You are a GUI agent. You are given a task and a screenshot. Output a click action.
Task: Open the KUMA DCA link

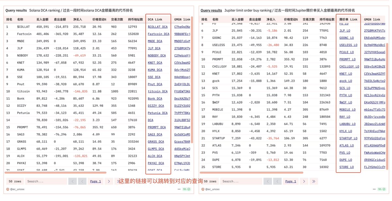pyautogui.click(x=155, y=70)
